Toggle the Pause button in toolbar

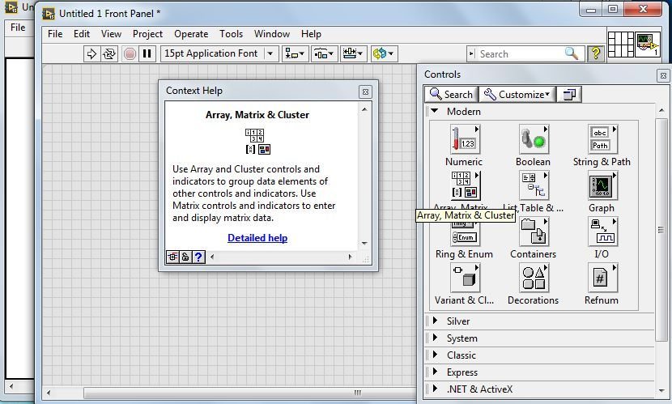147,53
